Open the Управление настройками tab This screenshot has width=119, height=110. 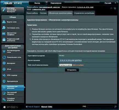(84, 13)
